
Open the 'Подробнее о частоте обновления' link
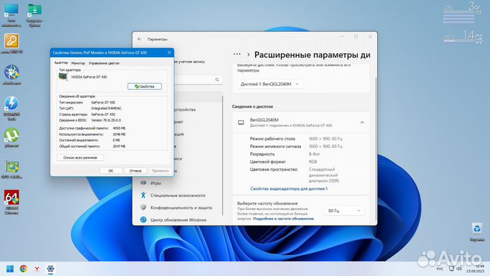pyautogui.click(x=283, y=219)
